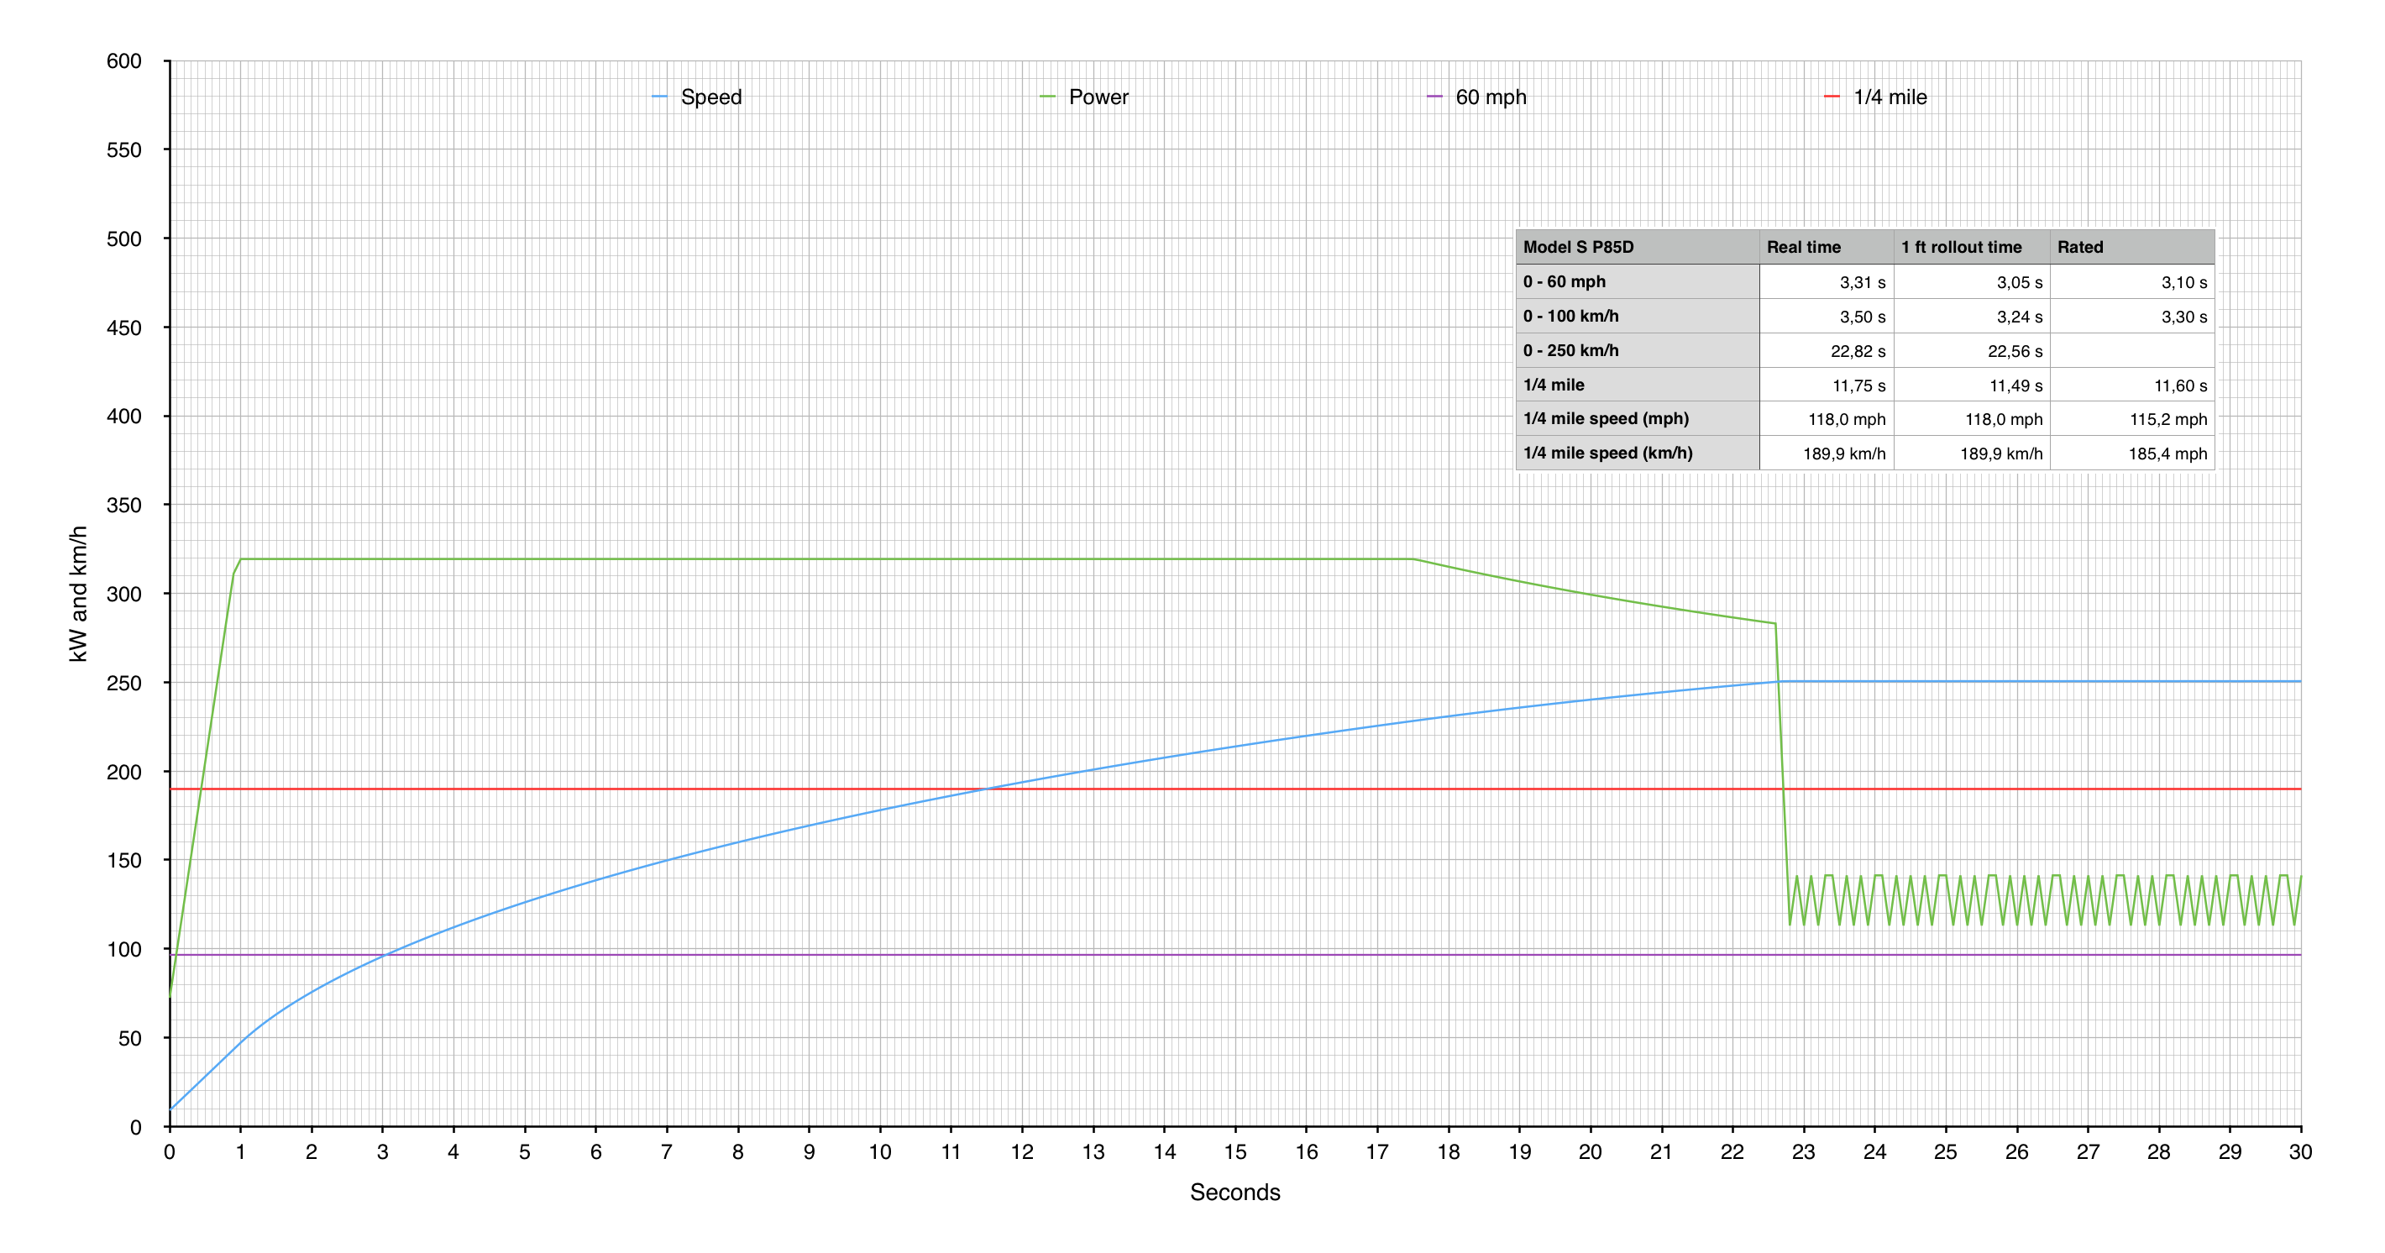Click the red 1/4 mile legend marker

[x=1832, y=97]
